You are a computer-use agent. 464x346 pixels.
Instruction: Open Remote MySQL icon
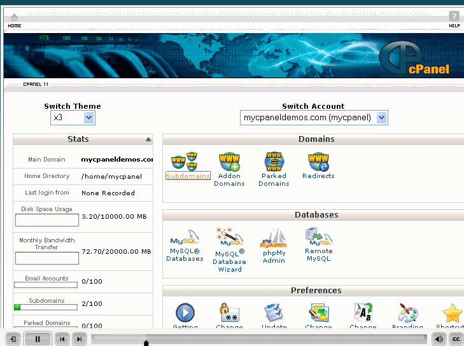pyautogui.click(x=319, y=237)
